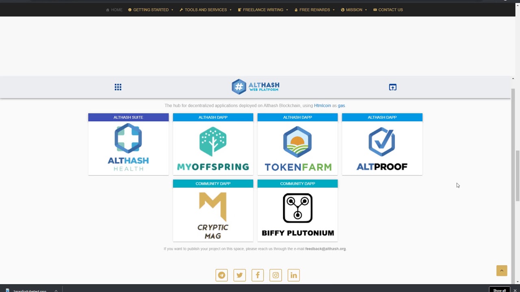Open the downloaded png file options arrow

point(56,290)
